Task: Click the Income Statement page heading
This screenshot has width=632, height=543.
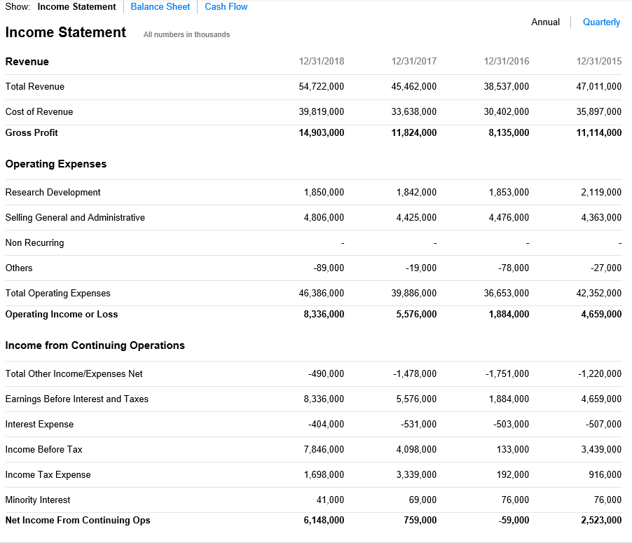Action: pyautogui.click(x=65, y=32)
